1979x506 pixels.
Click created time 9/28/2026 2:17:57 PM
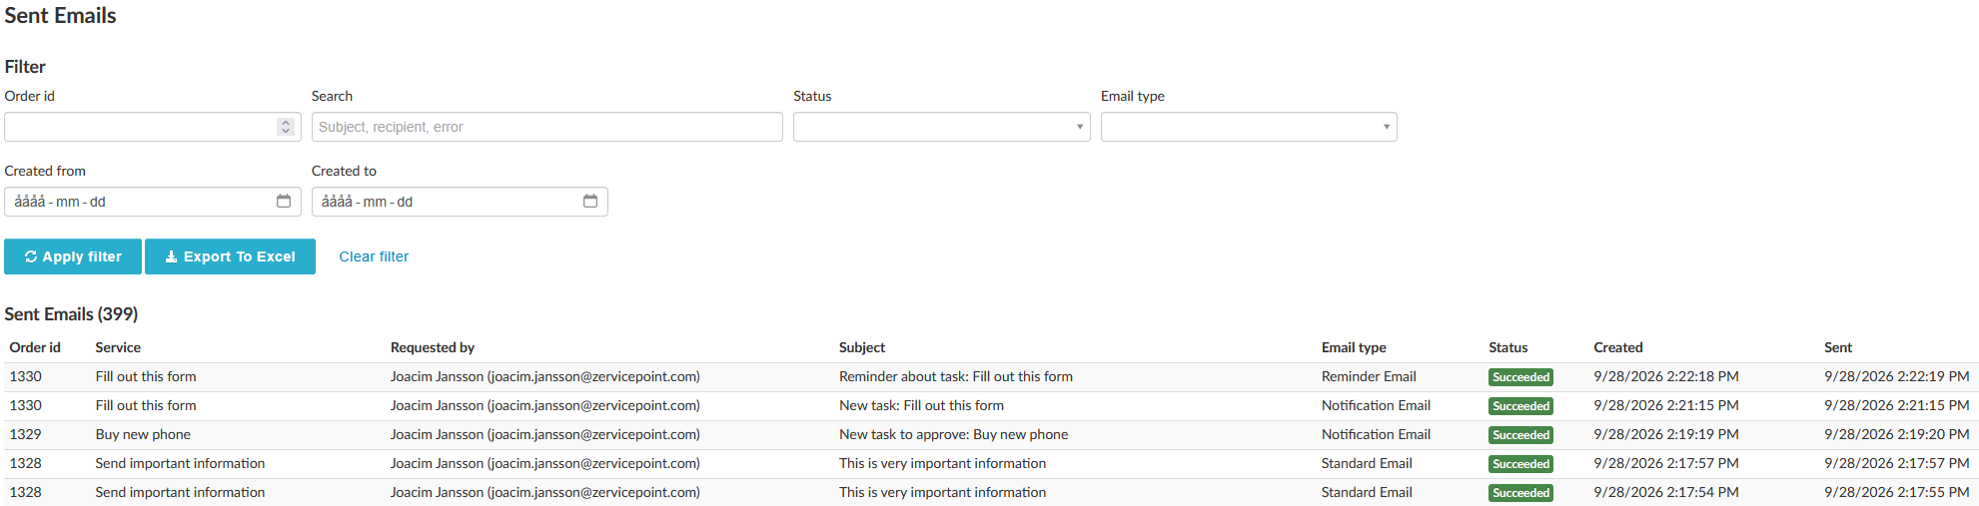[1666, 463]
